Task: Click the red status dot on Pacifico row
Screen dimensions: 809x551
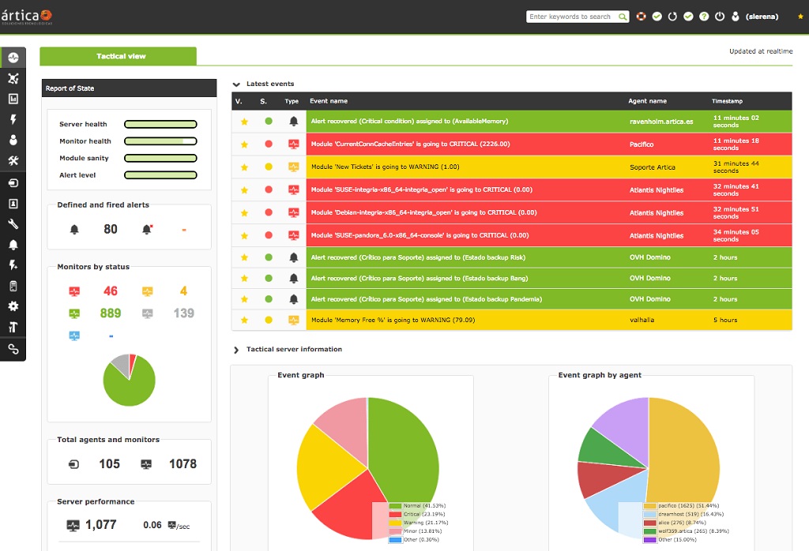Action: [x=269, y=144]
